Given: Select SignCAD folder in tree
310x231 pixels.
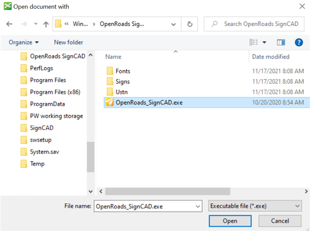Looking at the screenshot, I should tap(42, 128).
